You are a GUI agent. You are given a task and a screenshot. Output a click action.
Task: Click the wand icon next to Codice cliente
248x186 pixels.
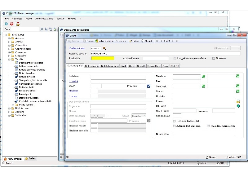coord(104,48)
